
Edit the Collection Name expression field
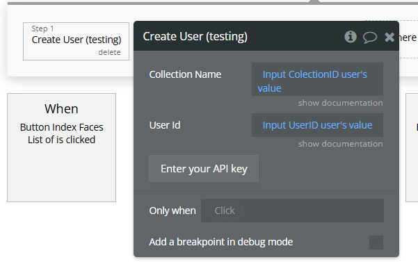[x=317, y=79]
